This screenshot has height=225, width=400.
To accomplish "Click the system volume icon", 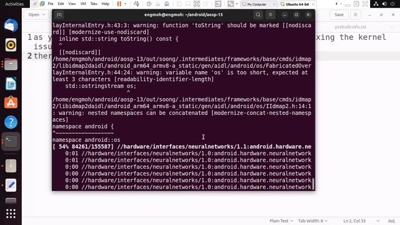I will (384, 4).
